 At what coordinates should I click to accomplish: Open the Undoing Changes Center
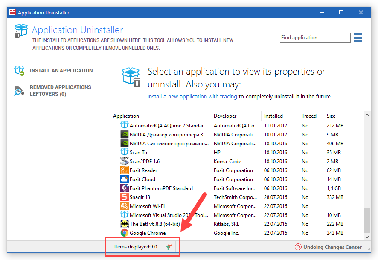click(332, 247)
